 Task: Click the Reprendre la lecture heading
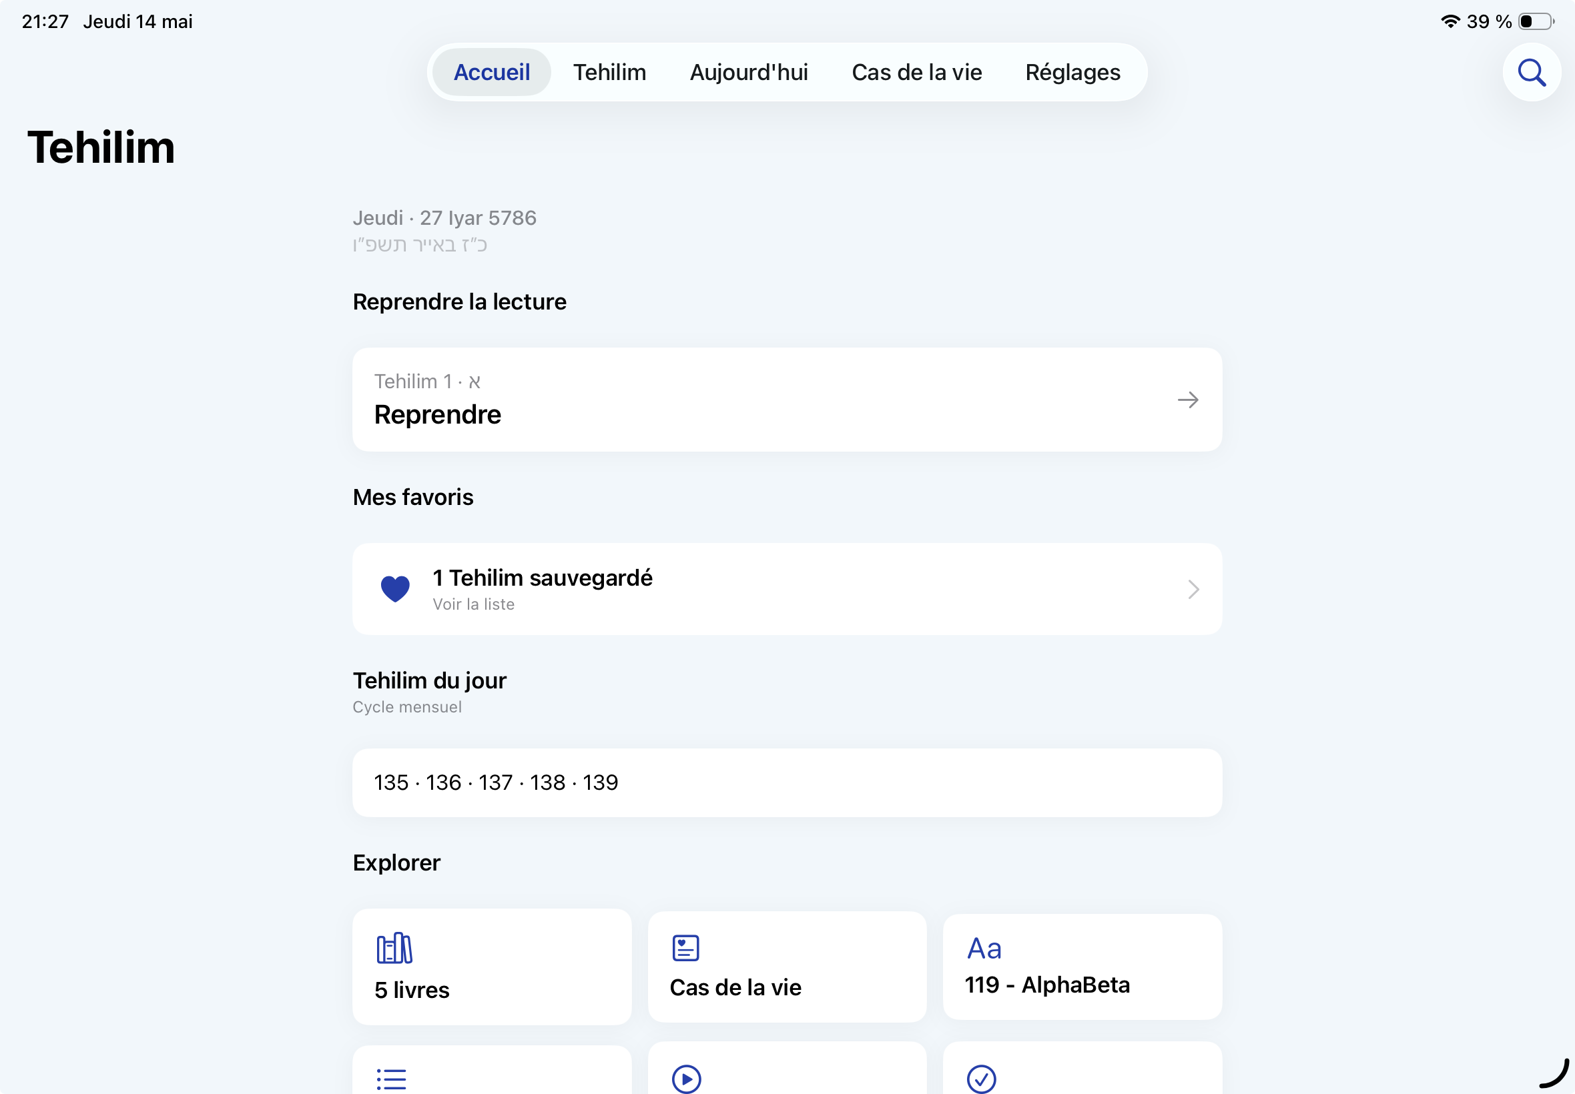pos(459,302)
